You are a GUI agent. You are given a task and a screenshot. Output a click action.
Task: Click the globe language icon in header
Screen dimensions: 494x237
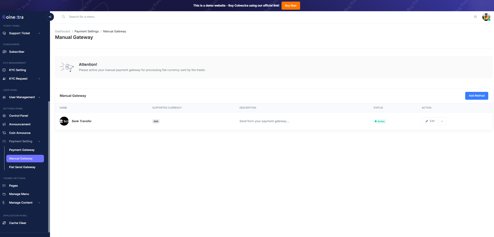click(x=475, y=17)
